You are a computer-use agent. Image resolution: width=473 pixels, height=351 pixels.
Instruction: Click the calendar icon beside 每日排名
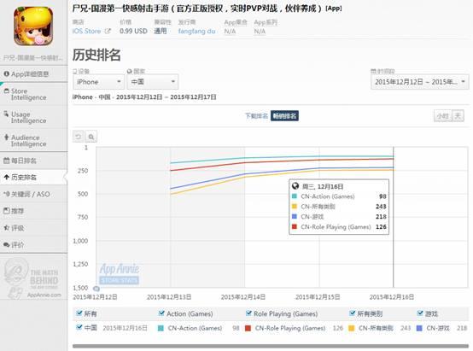6,161
